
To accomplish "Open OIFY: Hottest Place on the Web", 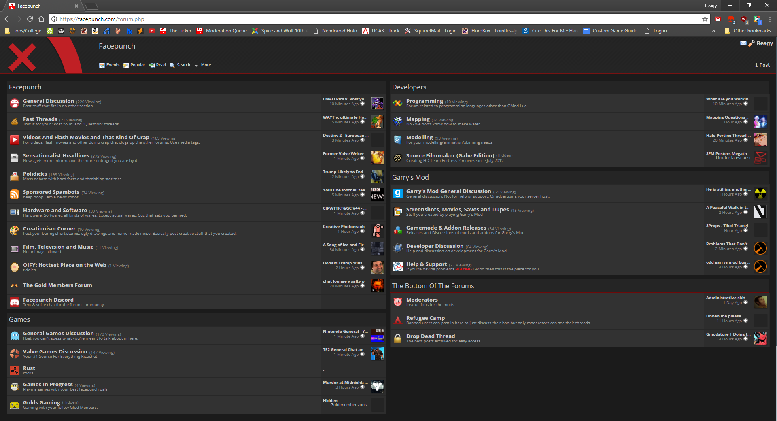I will click(65, 265).
